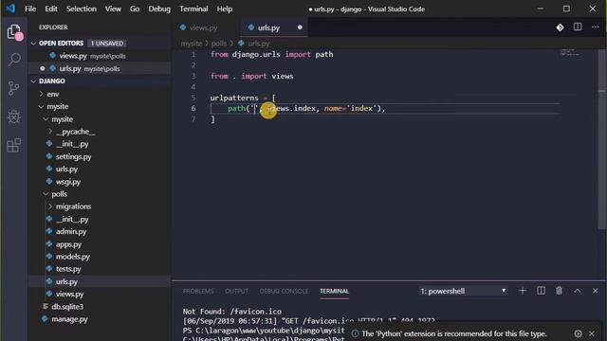Click the mysite breadcrumb segment

pos(192,44)
